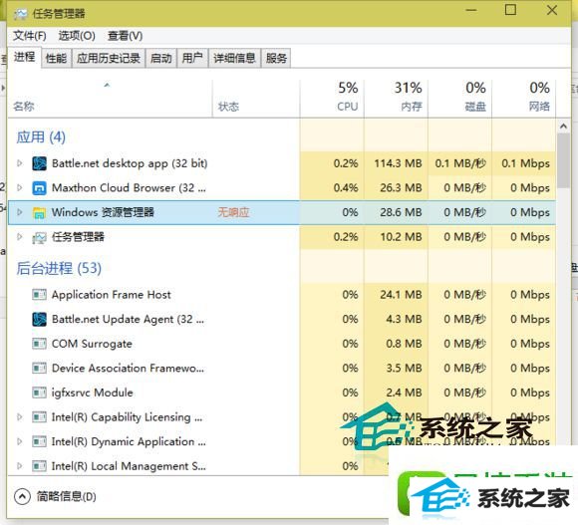This screenshot has height=525, width=578.
Task: Click the vertical scrollbar thumb
Action: pos(563,160)
